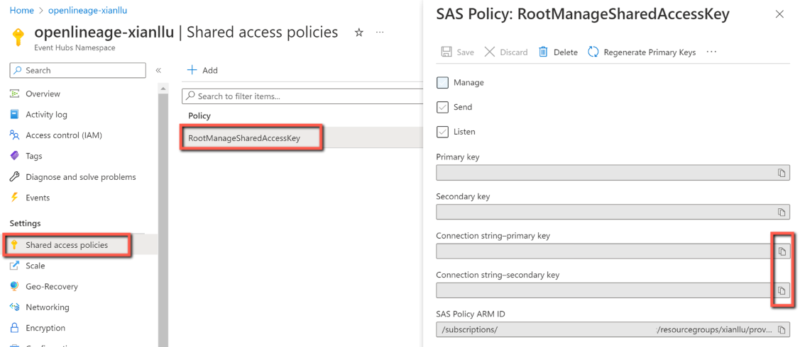
Task: Copy the Secondary key value
Action: coord(781,212)
